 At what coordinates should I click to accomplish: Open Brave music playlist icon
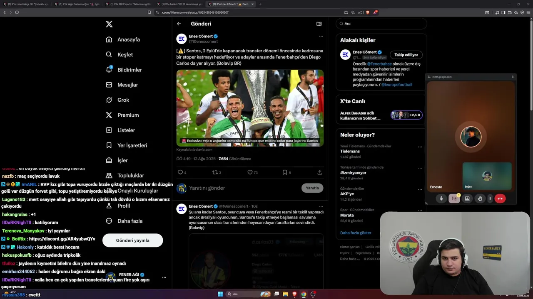click(x=497, y=12)
